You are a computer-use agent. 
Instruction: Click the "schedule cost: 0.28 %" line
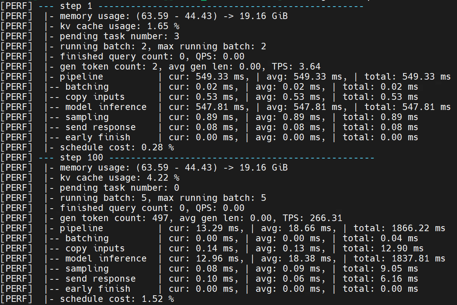coord(116,148)
